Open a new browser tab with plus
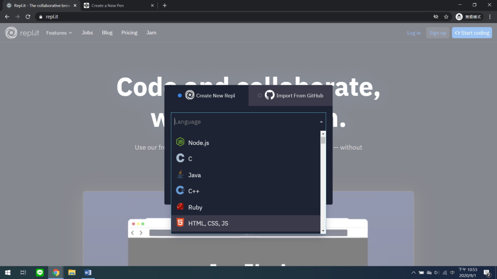This screenshot has height=279, width=497. coord(165,5)
